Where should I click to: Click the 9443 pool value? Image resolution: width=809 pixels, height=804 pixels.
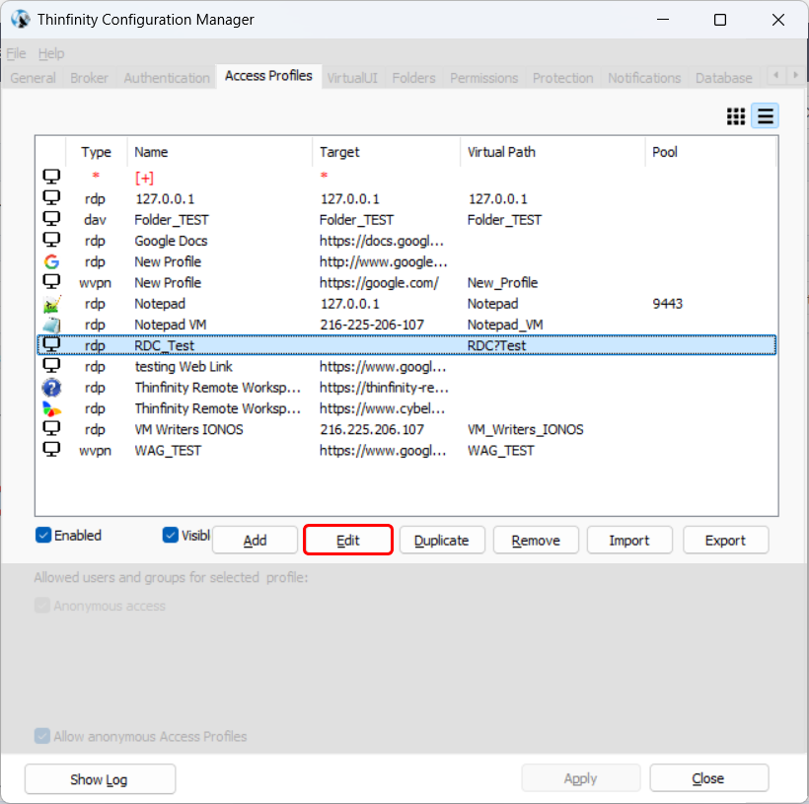pyautogui.click(x=668, y=304)
